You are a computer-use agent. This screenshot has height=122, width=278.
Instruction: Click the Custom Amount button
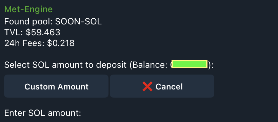tap(56, 86)
